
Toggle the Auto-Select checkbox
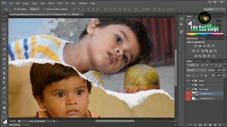[15, 9]
